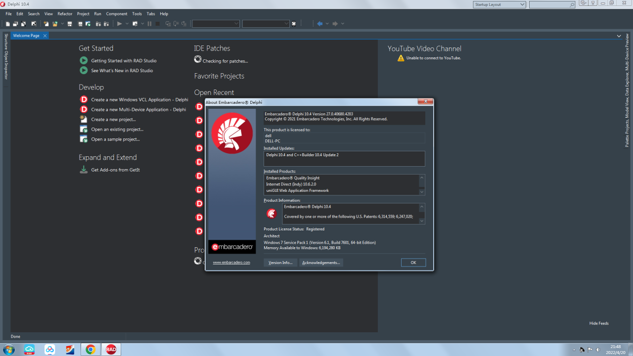This screenshot has height=356, width=633.
Task: Click the green arrow icon for See What's New
Action: click(84, 70)
